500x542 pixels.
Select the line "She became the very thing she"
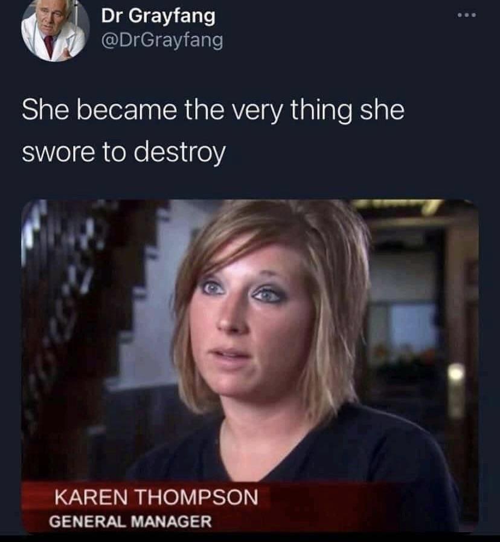[x=213, y=110]
